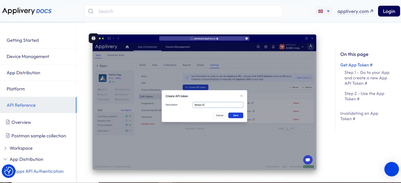Viewport: 401px width, 183px height.
Task: Open the notifications bell in the dashboard
Action: 273,47
